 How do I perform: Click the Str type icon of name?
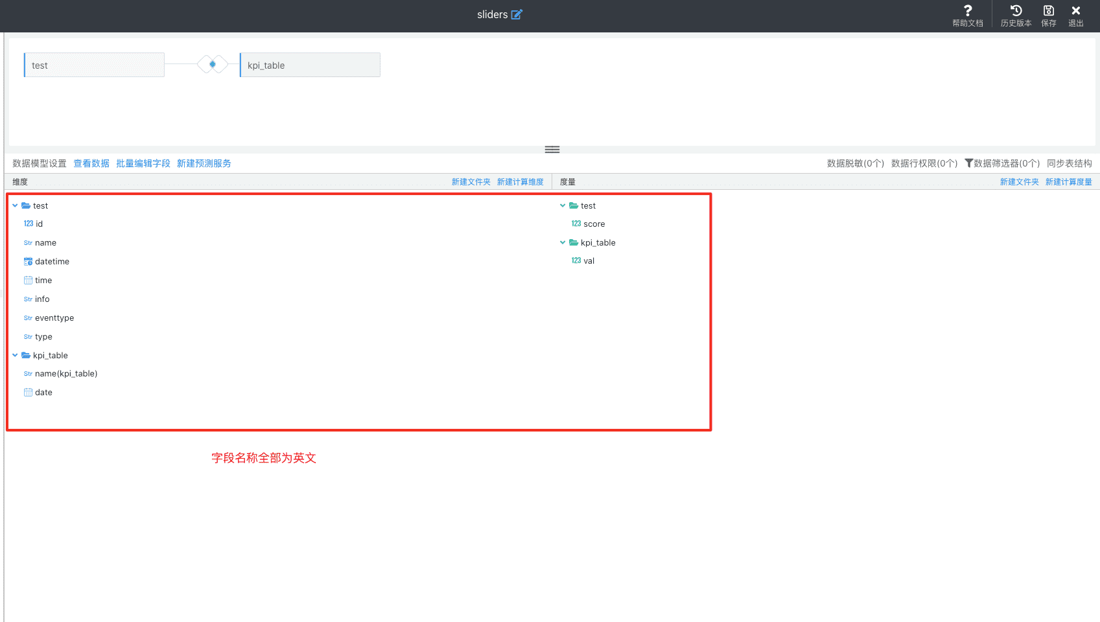[x=28, y=243]
